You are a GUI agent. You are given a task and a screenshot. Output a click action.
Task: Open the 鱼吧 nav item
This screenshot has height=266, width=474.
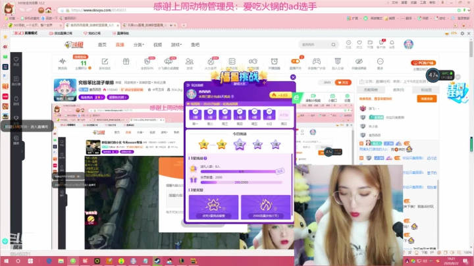(195, 44)
